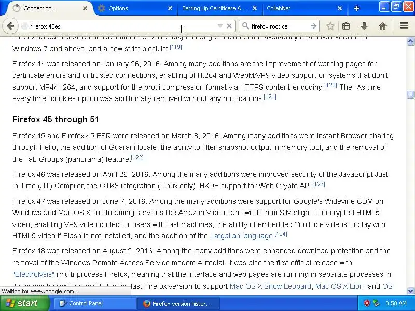This screenshot has height=311, width=415.
Task: Switch to Control Panel taskbar button
Action: coord(95,303)
